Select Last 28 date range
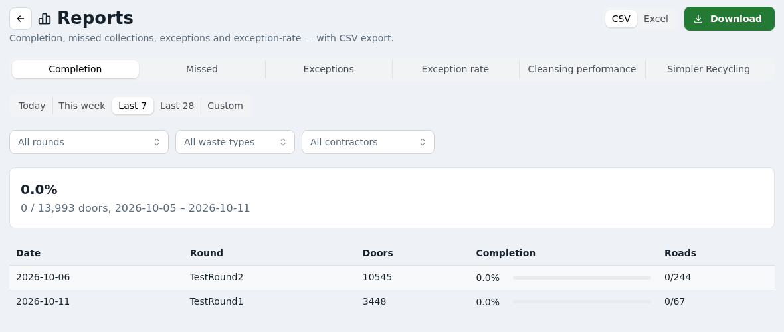Screen dimensions: 784x332 pyautogui.click(x=177, y=106)
